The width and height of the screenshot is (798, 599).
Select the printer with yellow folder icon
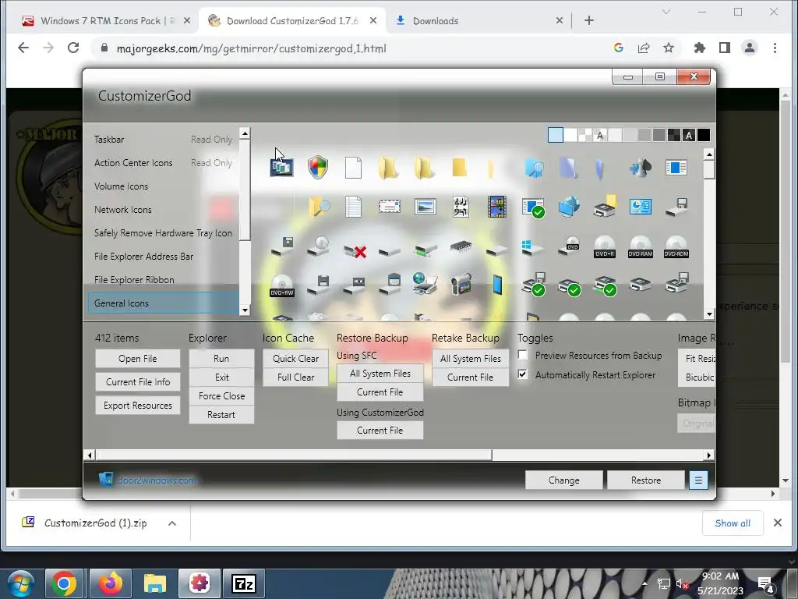tap(605, 206)
